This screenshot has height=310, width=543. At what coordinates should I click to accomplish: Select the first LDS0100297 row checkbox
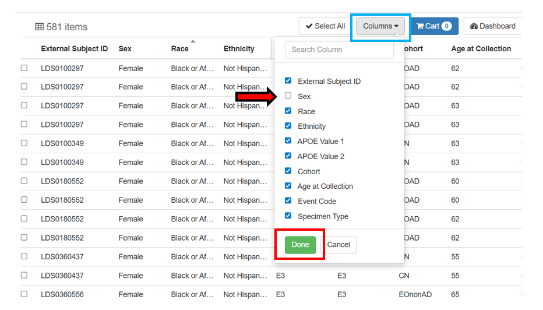pos(24,68)
